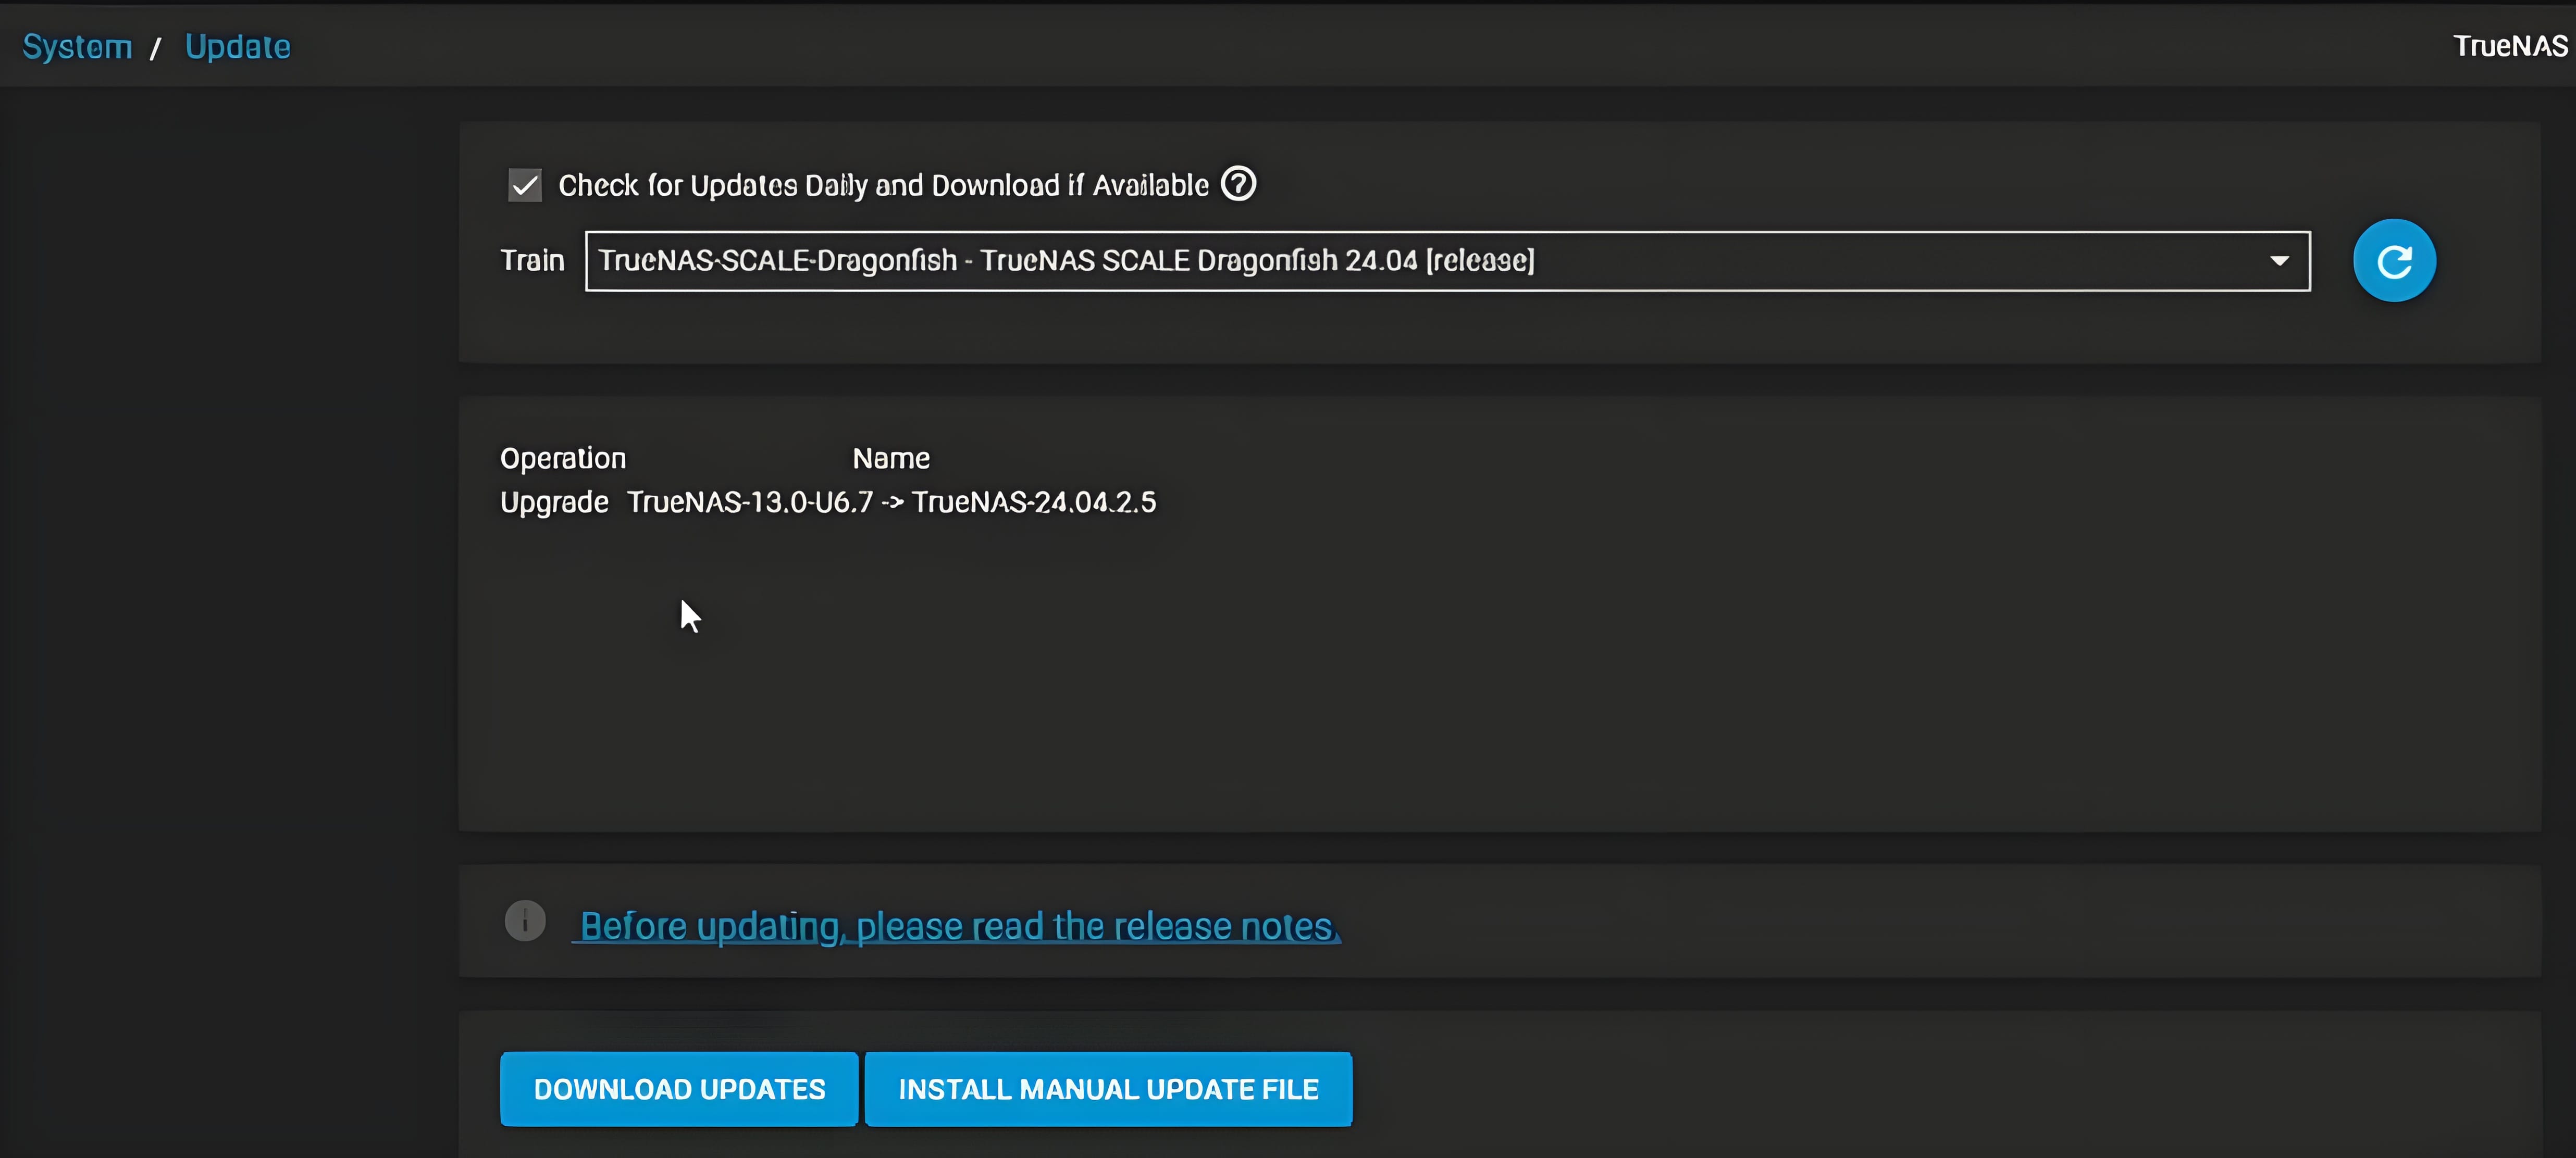Click the Upgrade operation entry

coord(554,502)
